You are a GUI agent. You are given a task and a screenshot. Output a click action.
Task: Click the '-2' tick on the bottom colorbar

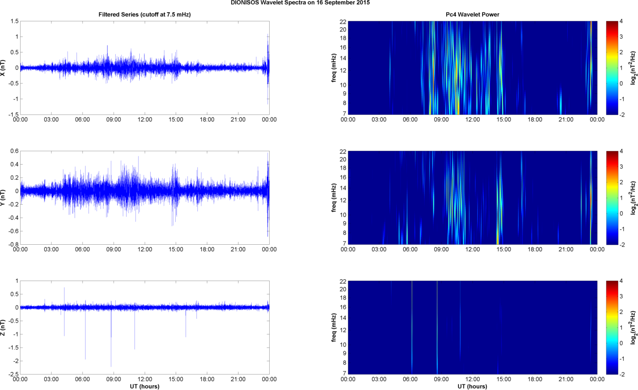(623, 374)
